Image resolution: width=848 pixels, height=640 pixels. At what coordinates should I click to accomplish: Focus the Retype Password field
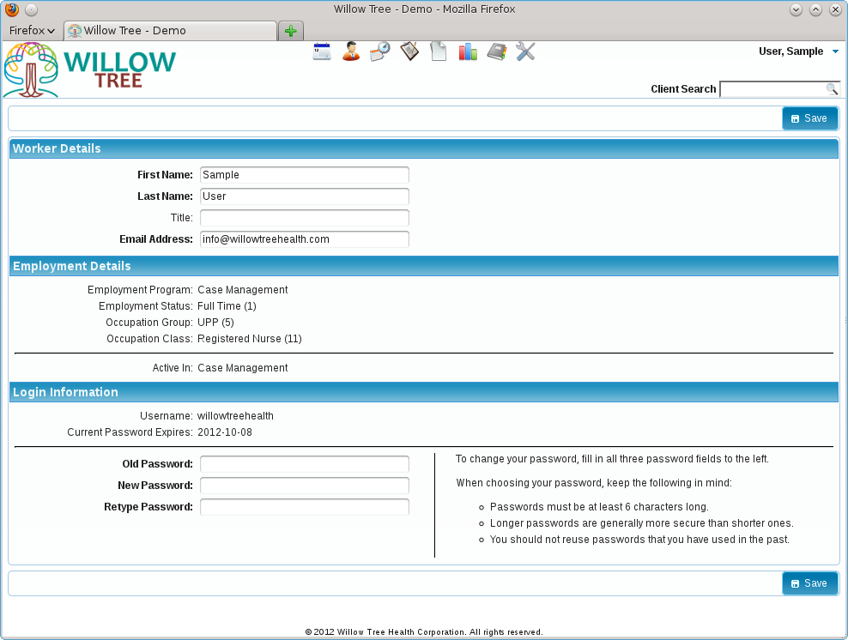pos(305,507)
